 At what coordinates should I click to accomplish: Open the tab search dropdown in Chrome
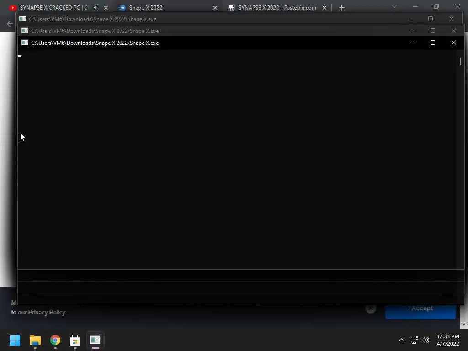coord(394,6)
